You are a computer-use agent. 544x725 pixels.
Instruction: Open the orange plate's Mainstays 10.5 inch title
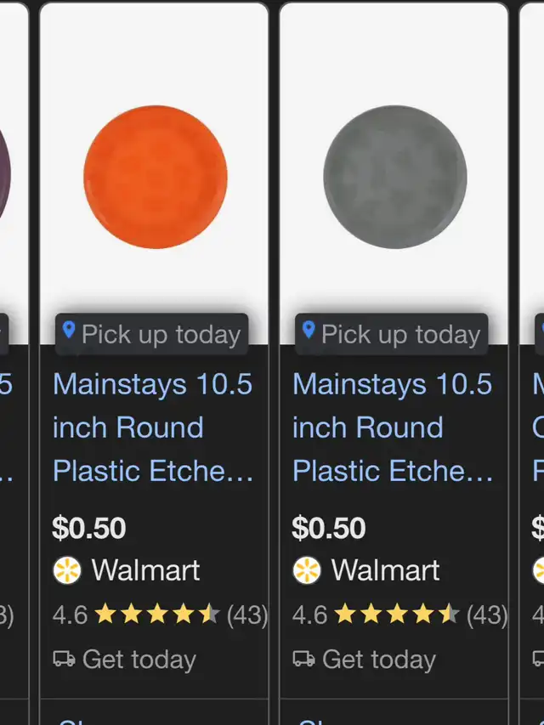pos(153,427)
